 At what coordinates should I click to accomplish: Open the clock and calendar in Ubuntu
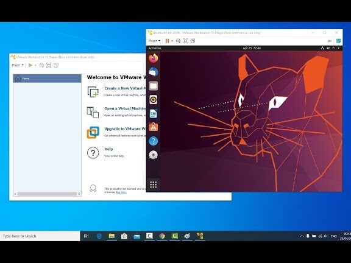[252, 48]
